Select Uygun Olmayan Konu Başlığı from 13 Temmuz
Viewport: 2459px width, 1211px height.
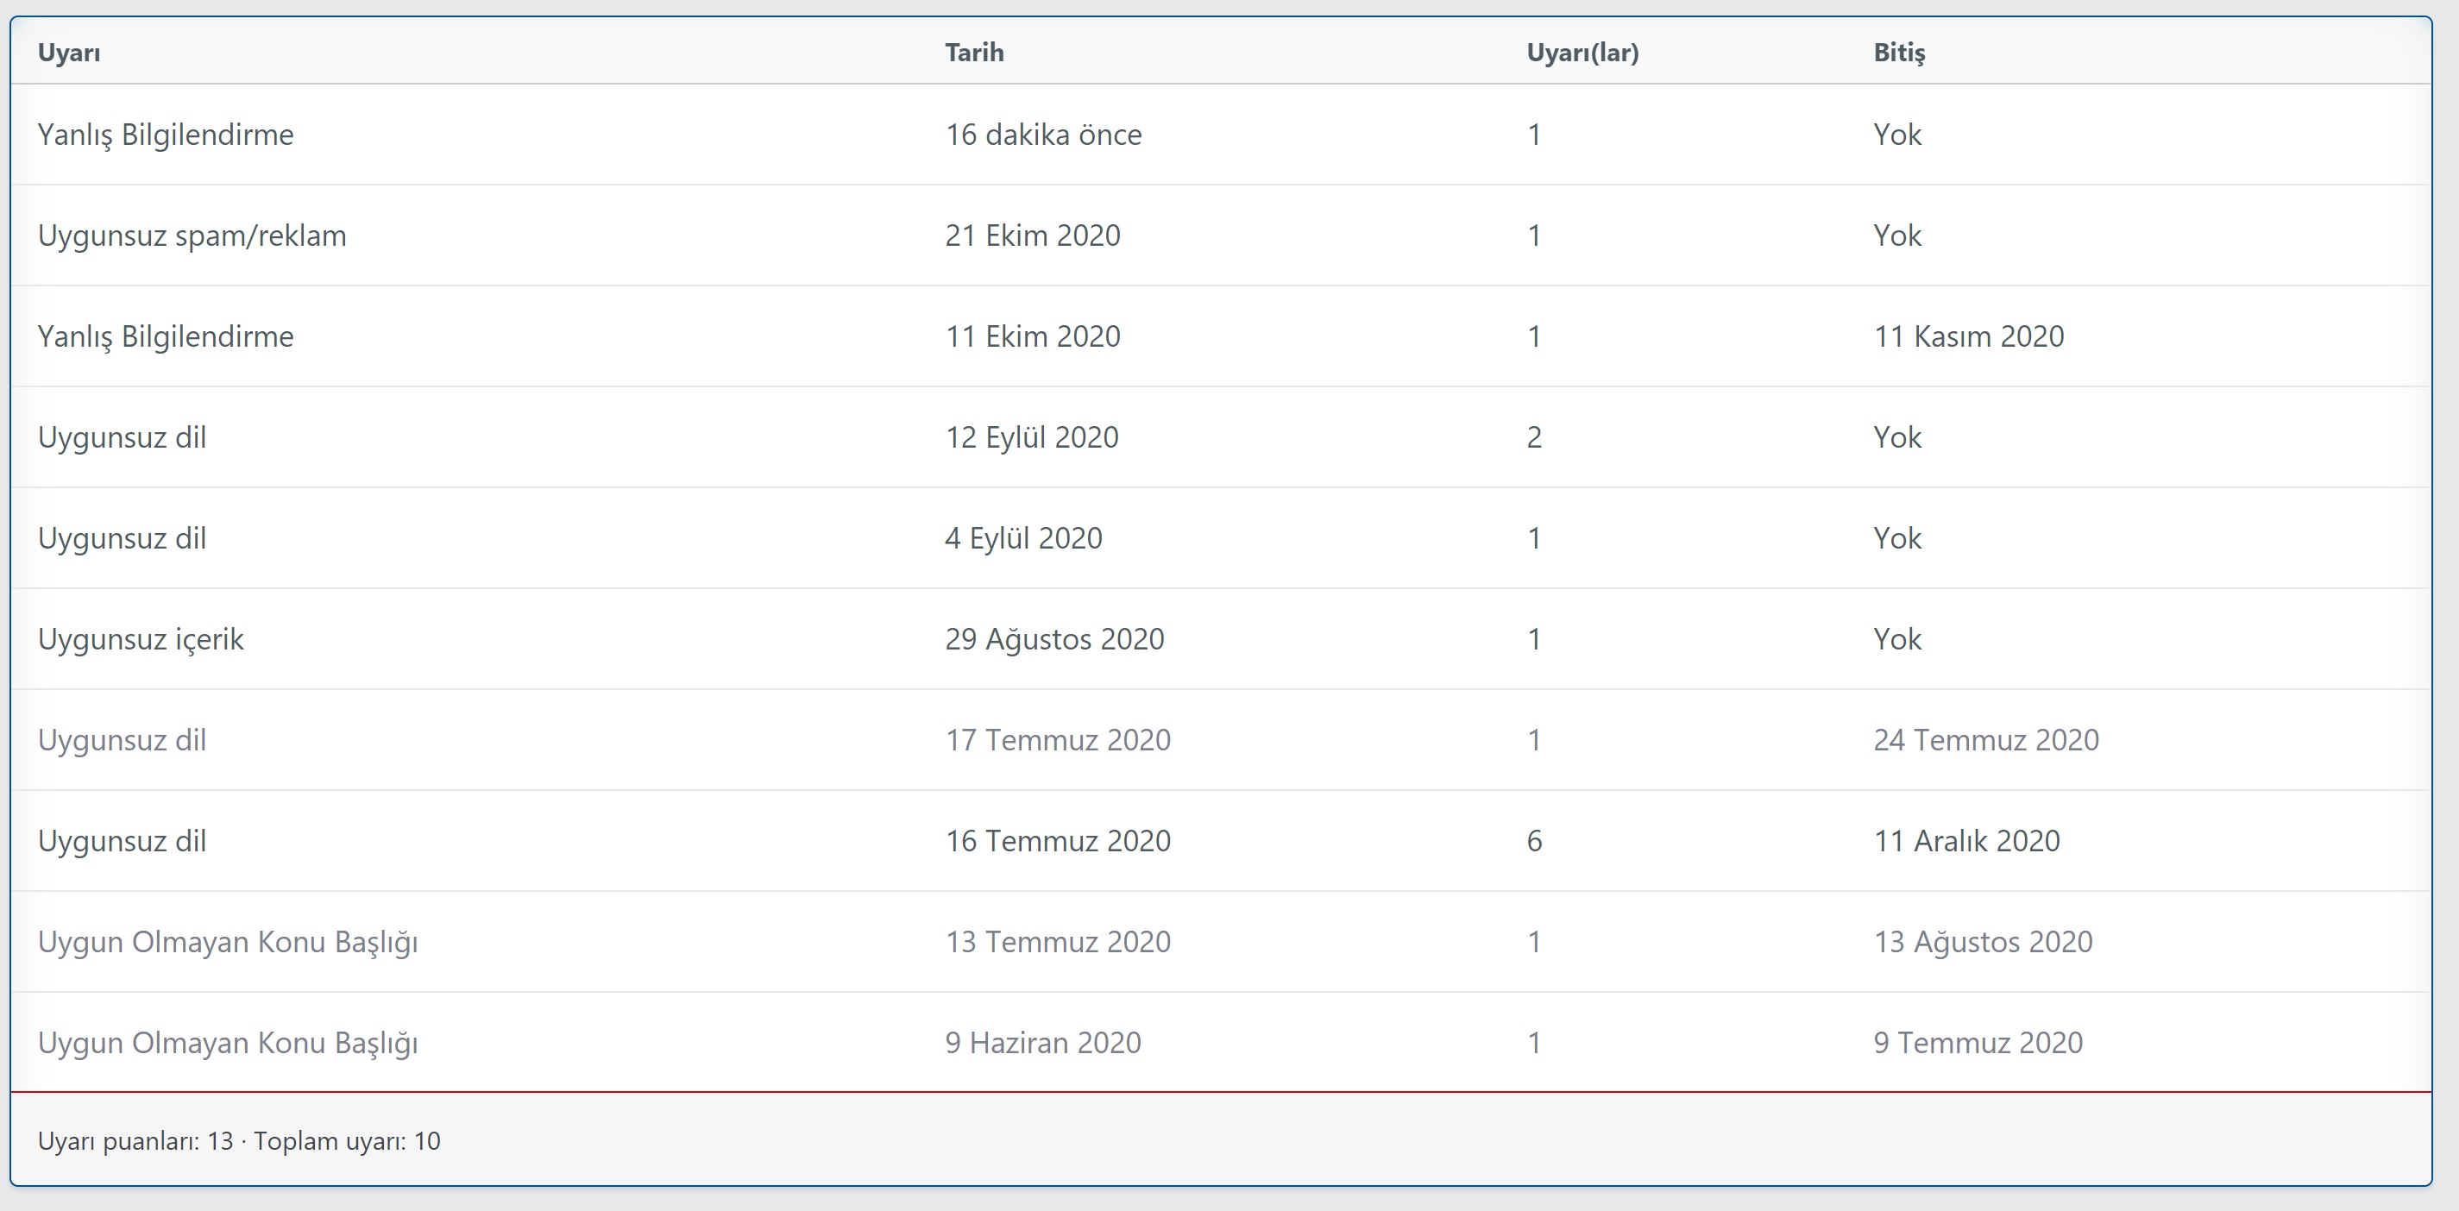point(227,942)
